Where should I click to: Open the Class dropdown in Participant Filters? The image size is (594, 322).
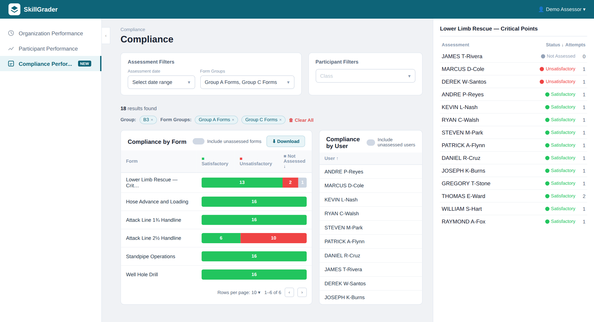coord(365,76)
